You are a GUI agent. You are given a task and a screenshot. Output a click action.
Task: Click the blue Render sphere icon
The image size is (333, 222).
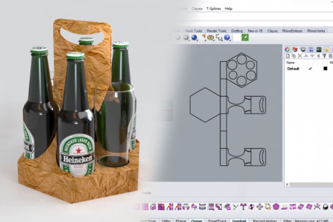click(x=194, y=37)
